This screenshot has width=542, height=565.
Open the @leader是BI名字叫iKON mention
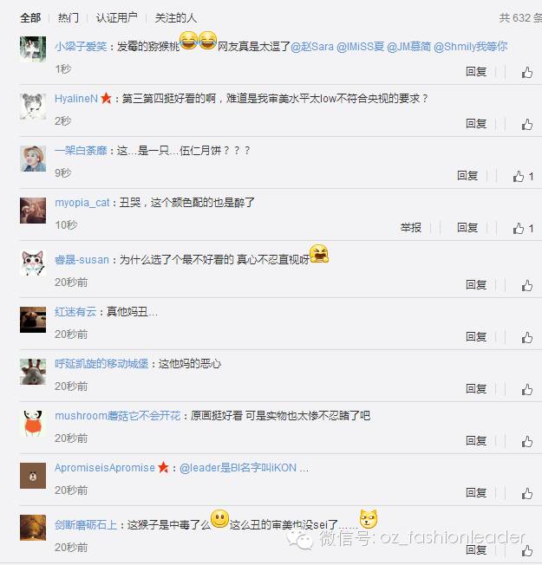[x=238, y=468]
